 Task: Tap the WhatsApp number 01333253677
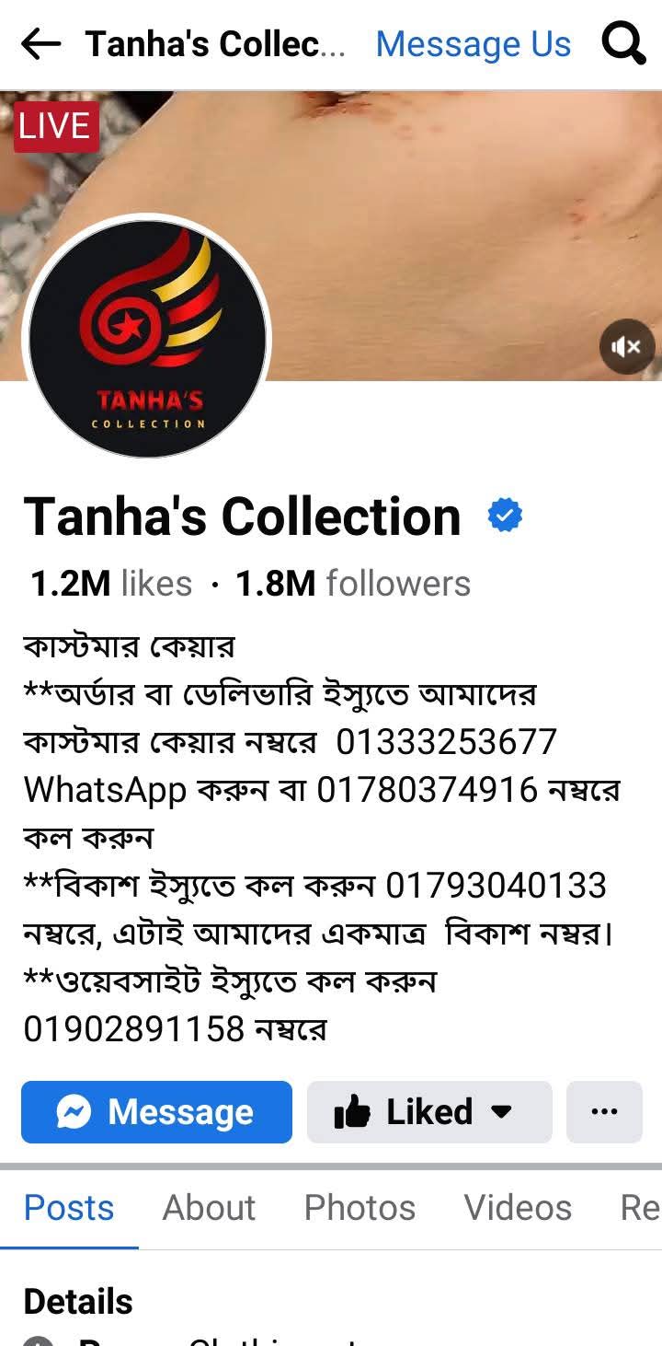447,742
